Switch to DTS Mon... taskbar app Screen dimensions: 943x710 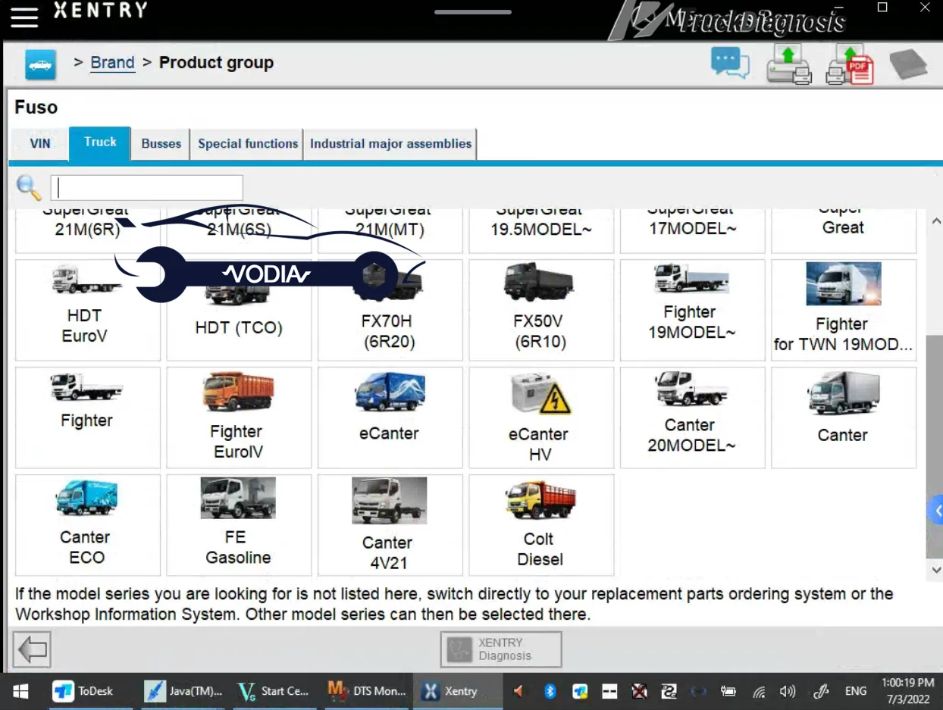(x=368, y=691)
